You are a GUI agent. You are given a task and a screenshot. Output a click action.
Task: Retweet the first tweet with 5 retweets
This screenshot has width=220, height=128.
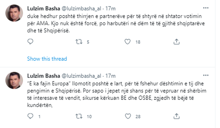click(79, 42)
